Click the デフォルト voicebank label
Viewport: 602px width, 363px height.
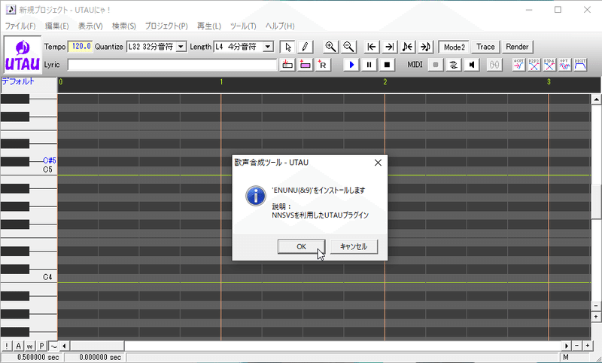point(18,81)
